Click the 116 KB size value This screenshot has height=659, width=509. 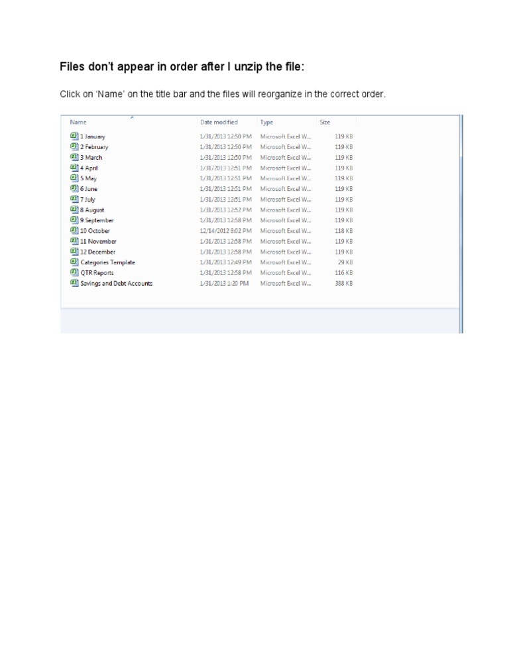tap(344, 272)
